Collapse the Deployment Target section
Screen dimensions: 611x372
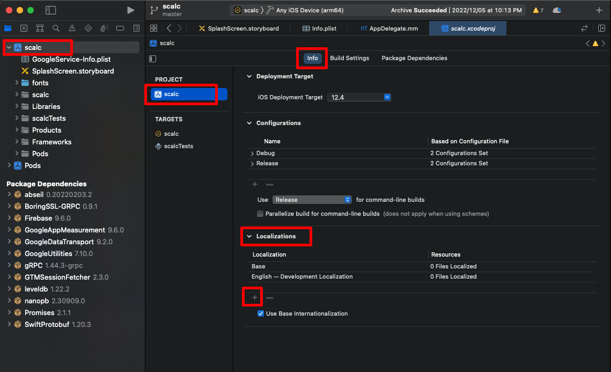click(x=249, y=76)
